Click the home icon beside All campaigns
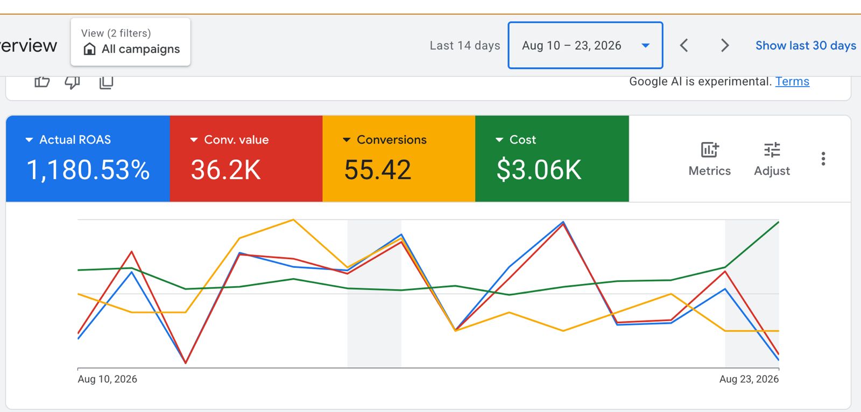This screenshot has width=861, height=412. 89,49
